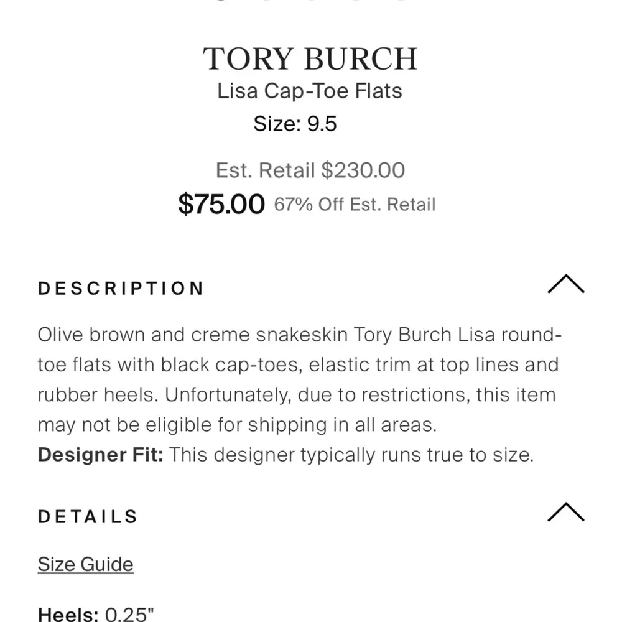Click the rightmost thumbnail in the carousel
Image resolution: width=622 pixels, height=622 pixels.
[x=400, y=2]
